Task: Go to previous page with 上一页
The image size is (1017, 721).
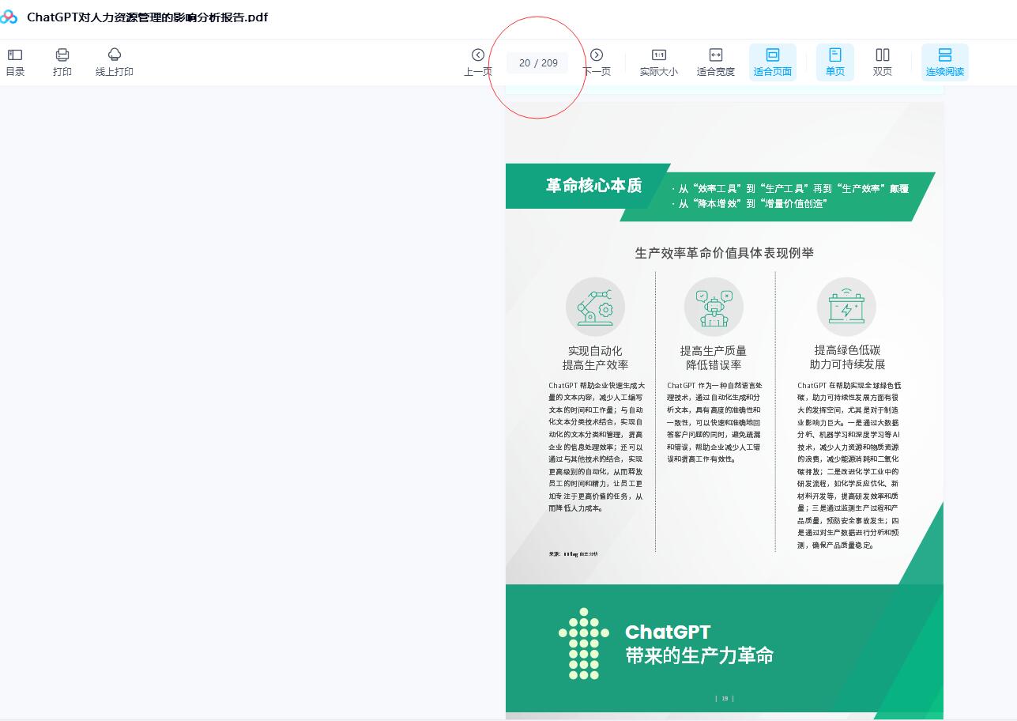Action: pyautogui.click(x=477, y=62)
